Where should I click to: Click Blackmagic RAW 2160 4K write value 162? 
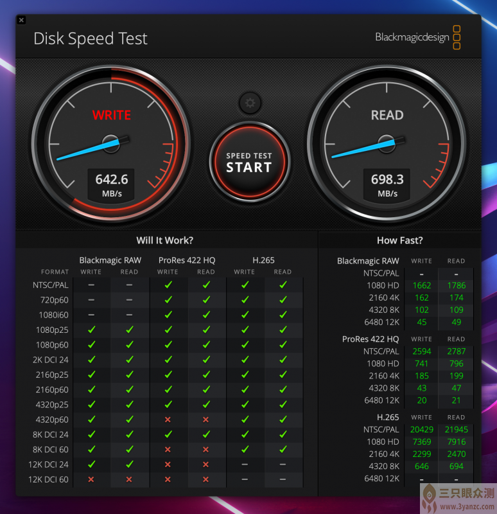coord(422,297)
